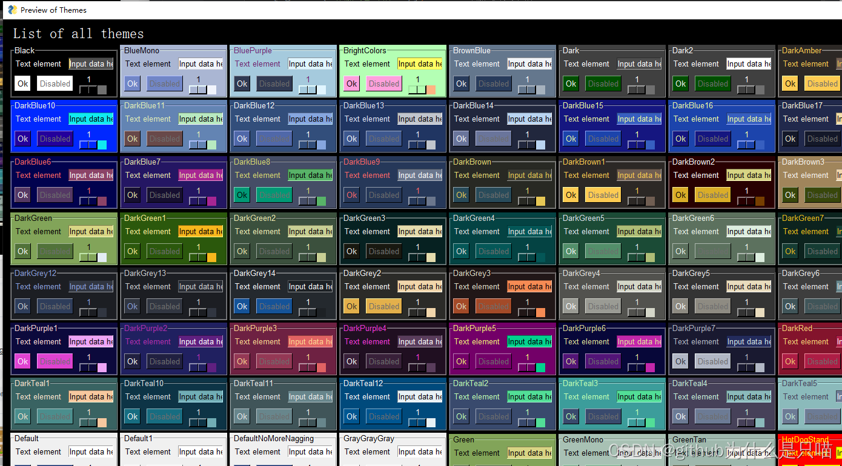Click Ok in the DarkTeal12 theme
This screenshot has width=842, height=466.
[x=352, y=416]
